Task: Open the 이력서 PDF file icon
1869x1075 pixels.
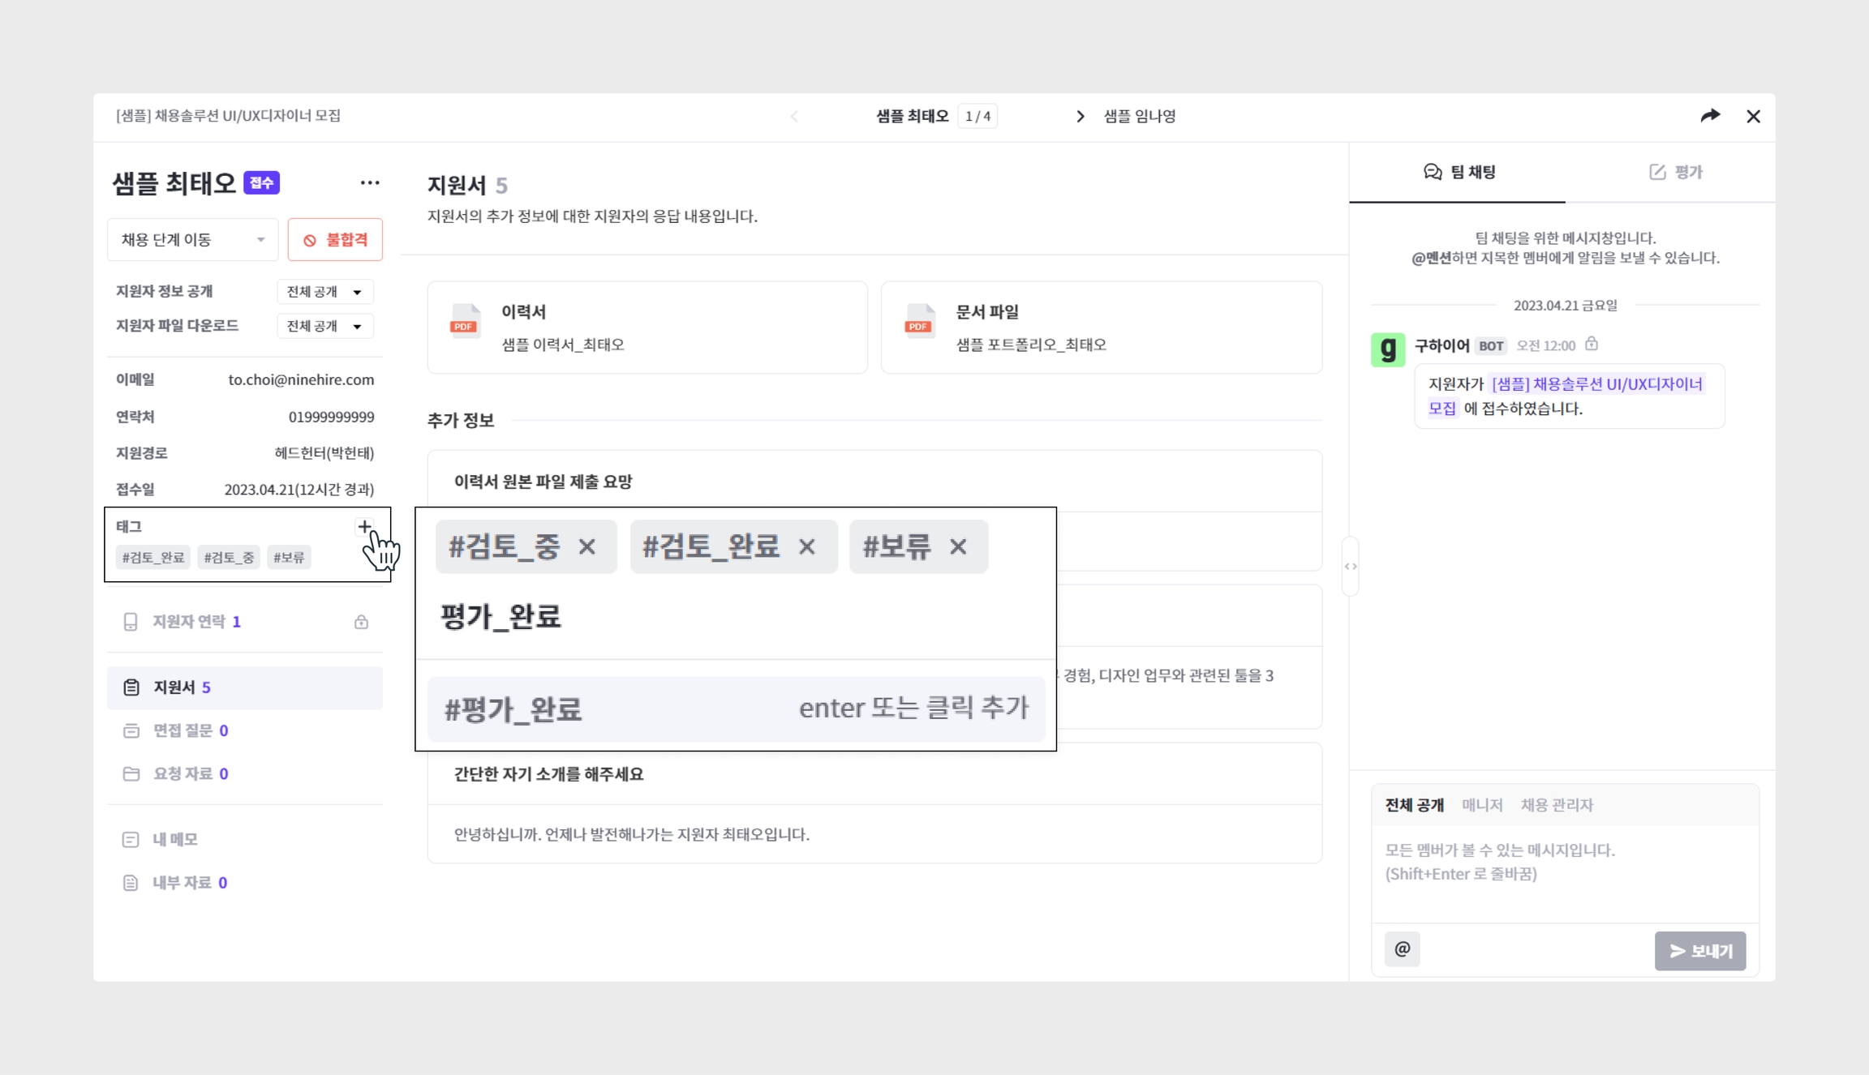Action: coord(465,322)
